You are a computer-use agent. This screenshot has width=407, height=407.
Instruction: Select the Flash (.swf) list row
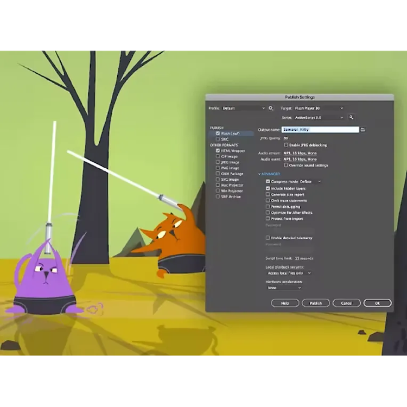(231, 133)
